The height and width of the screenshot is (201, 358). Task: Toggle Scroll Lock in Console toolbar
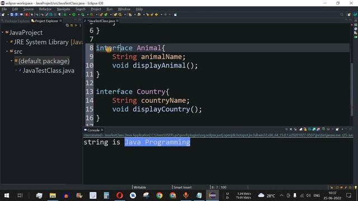pos(305,129)
